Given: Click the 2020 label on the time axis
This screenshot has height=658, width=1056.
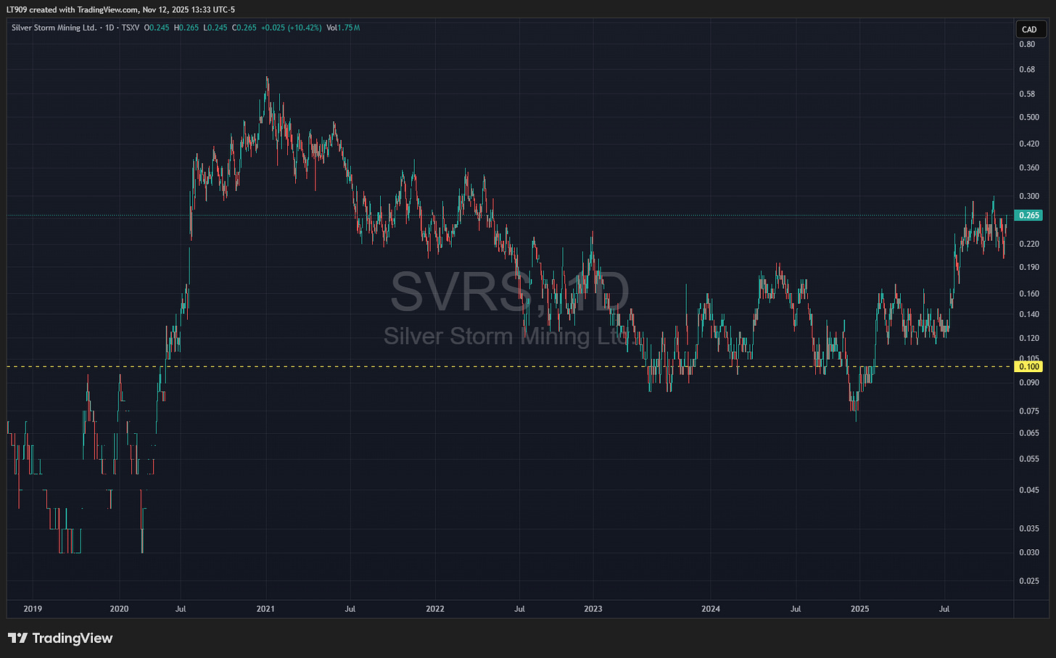Looking at the screenshot, I should 119,609.
